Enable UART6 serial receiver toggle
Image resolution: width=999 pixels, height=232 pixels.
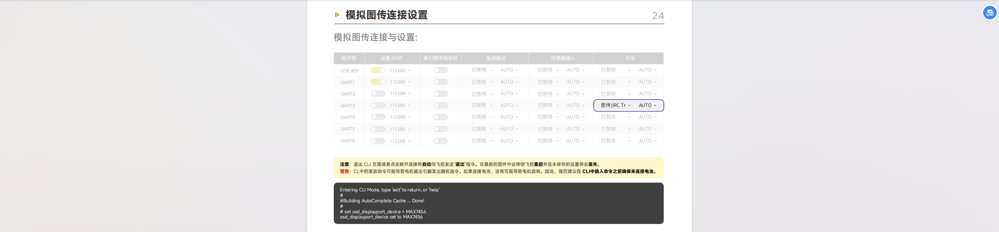click(x=441, y=141)
